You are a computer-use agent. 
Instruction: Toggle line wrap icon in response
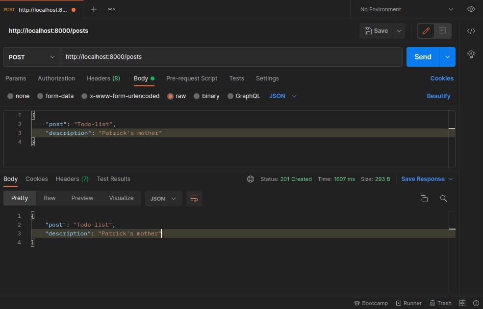pos(194,199)
